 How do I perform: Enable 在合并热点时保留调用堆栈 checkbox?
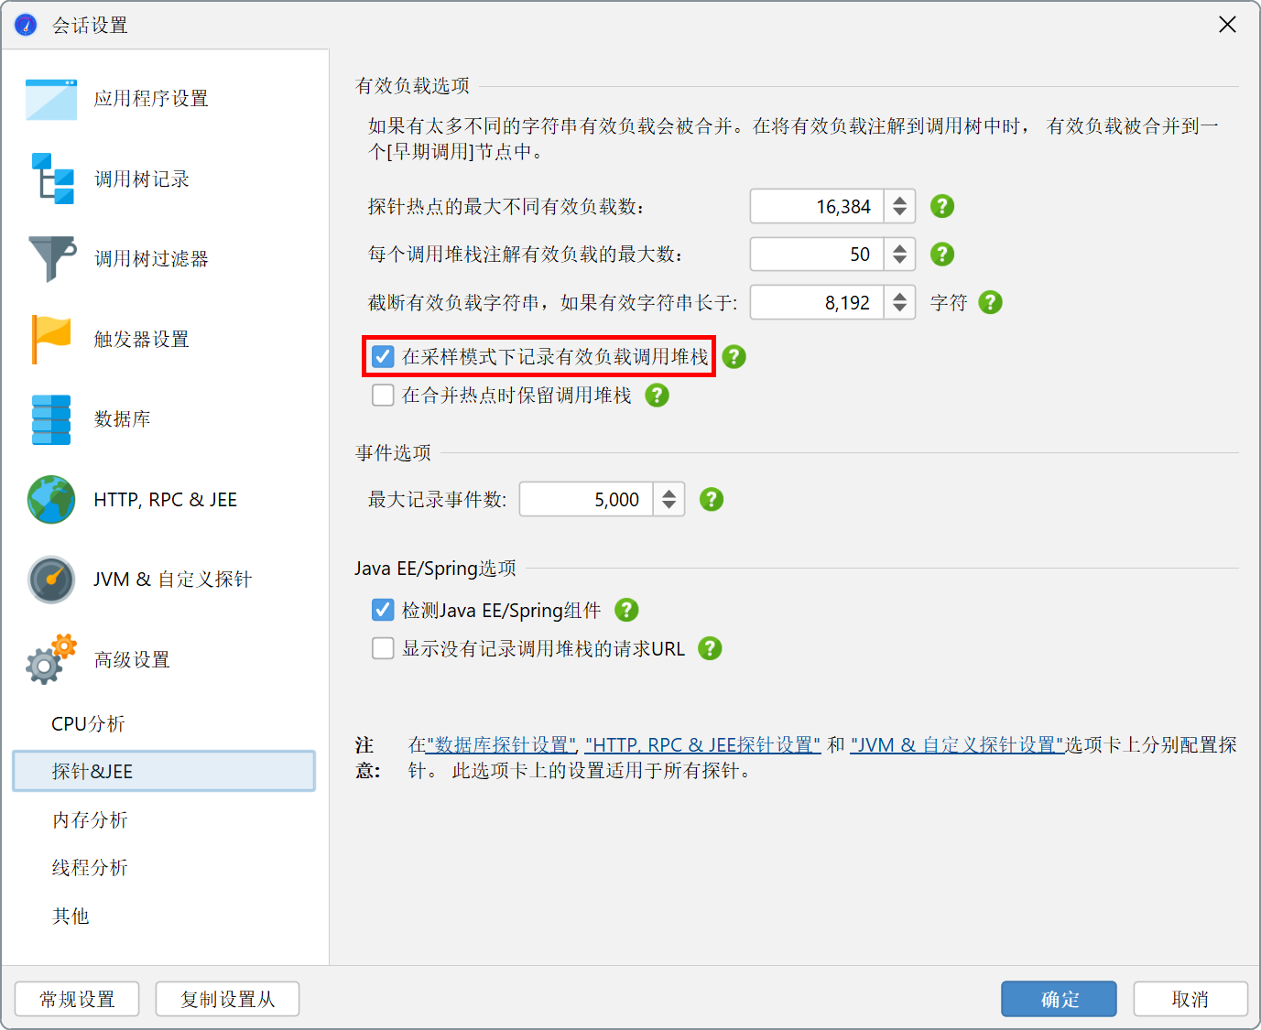tap(384, 395)
